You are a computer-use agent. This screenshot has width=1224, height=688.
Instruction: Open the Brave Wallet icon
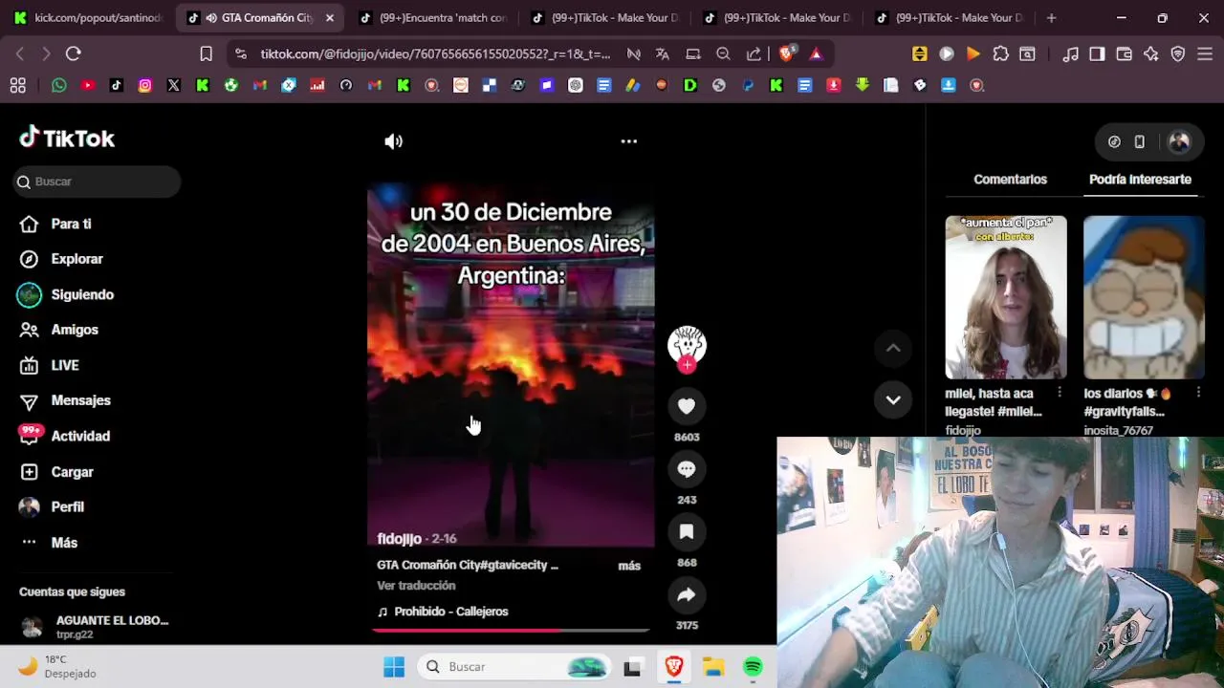(x=1124, y=54)
